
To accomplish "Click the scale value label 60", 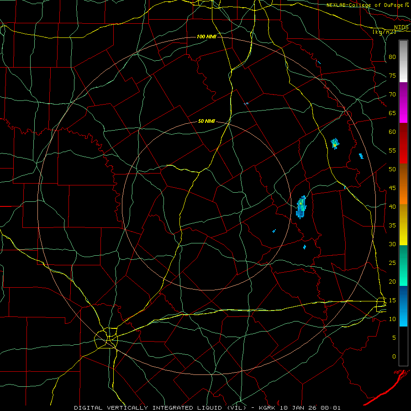I will [x=392, y=132].
